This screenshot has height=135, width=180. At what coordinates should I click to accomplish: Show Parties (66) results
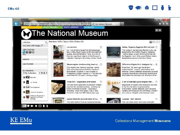tap(79, 41)
